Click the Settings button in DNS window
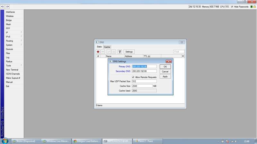The image size is (257, 144). tap(129, 52)
